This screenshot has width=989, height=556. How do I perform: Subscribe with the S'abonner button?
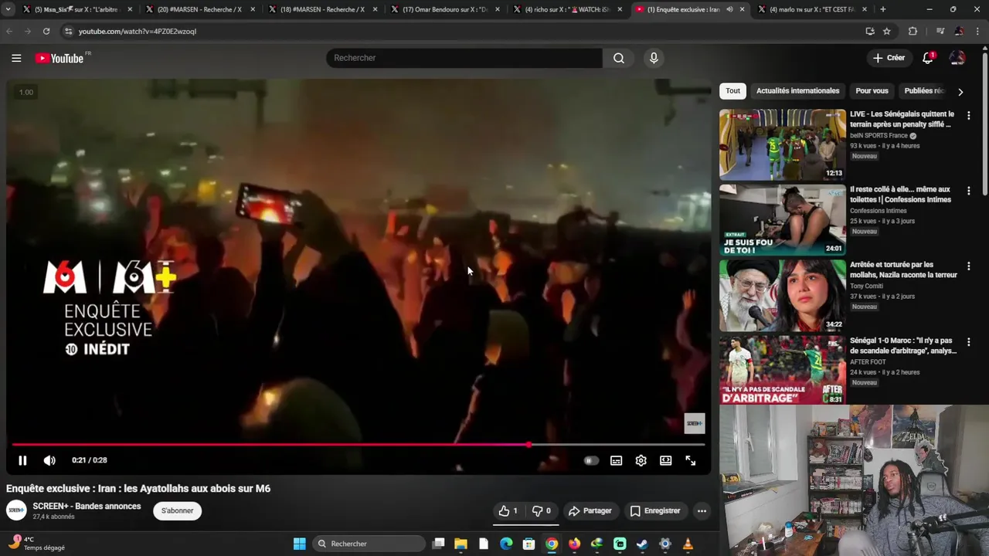[177, 510]
